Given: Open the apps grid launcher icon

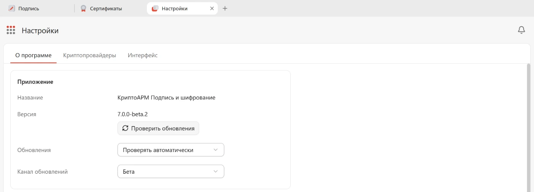Looking at the screenshot, I should click(11, 30).
